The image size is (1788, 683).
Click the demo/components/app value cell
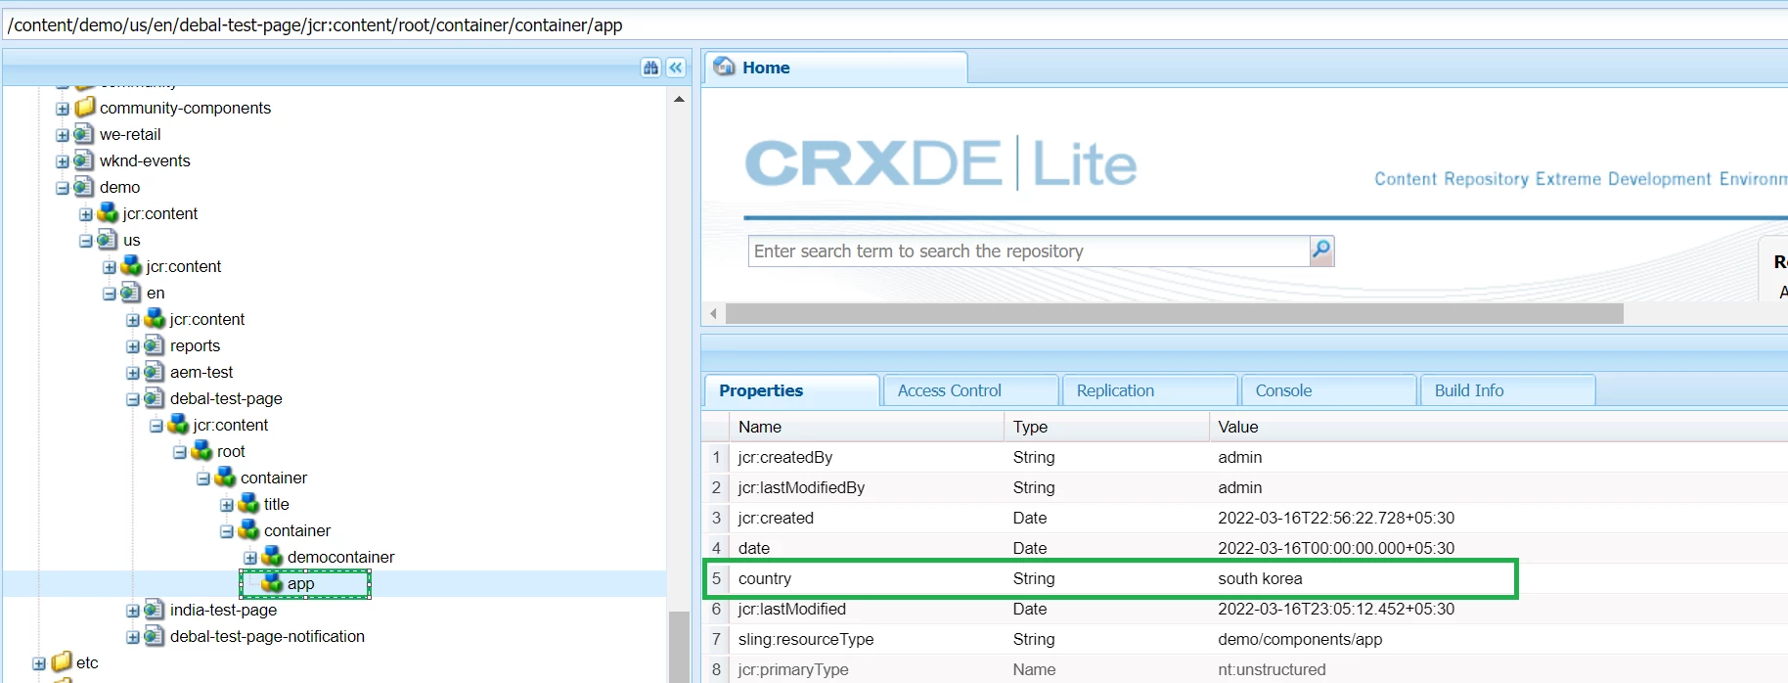1300,639
